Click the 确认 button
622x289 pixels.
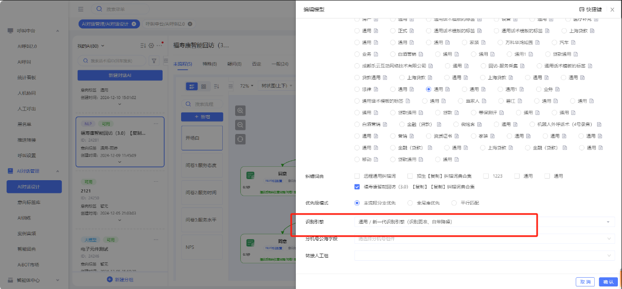click(x=608, y=282)
